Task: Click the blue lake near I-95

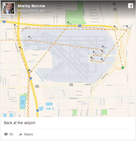Action: (x=22, y=102)
